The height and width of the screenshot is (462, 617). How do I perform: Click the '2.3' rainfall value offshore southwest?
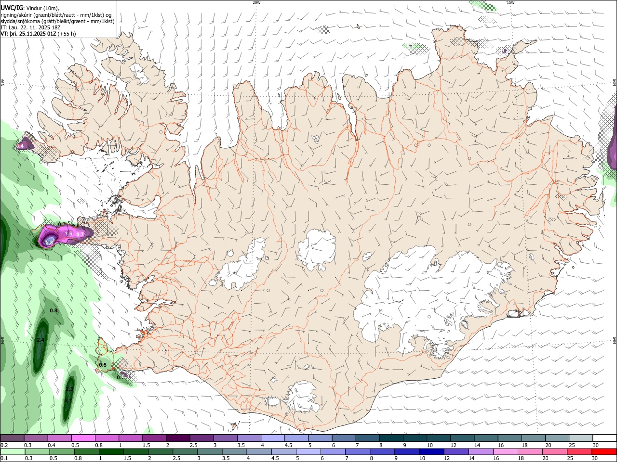(x=69, y=389)
